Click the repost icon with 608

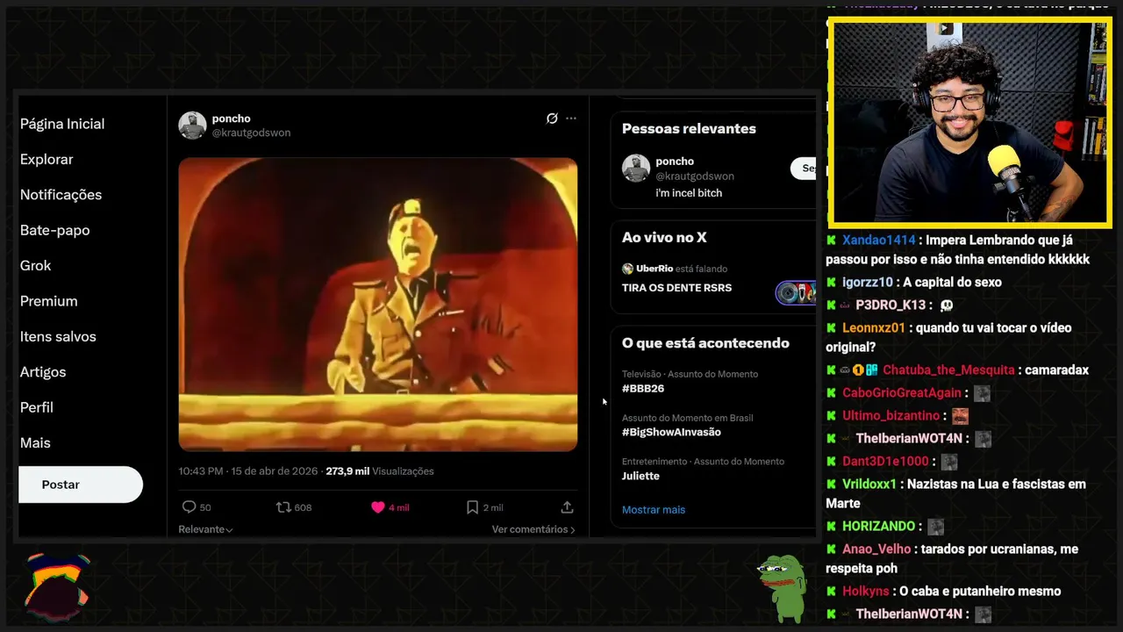[x=283, y=507]
